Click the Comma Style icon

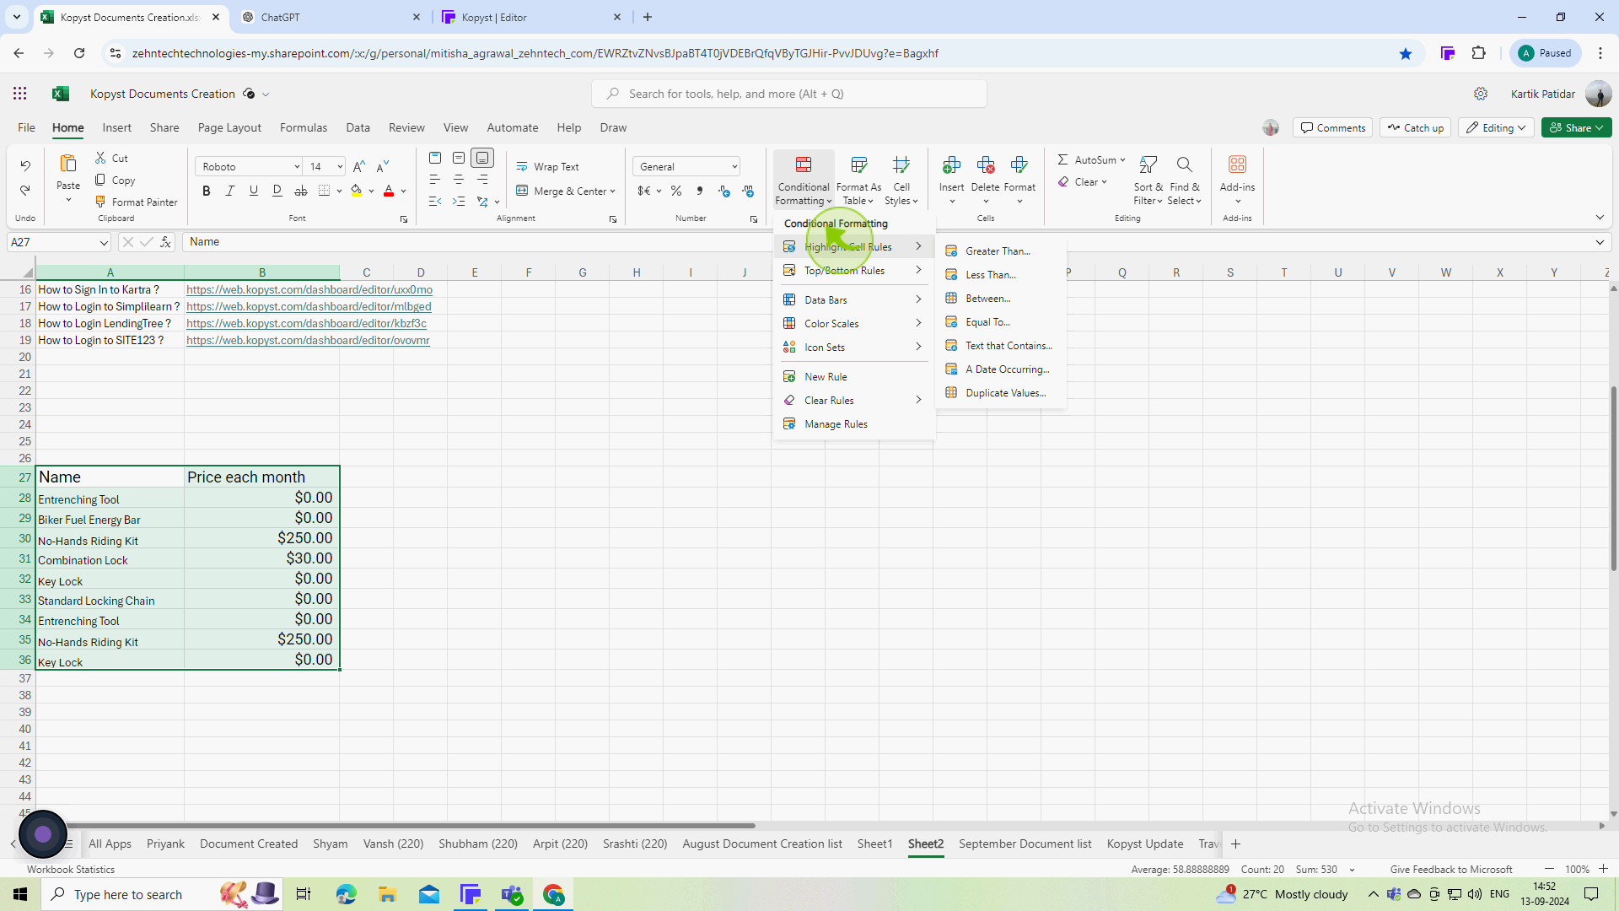click(700, 191)
